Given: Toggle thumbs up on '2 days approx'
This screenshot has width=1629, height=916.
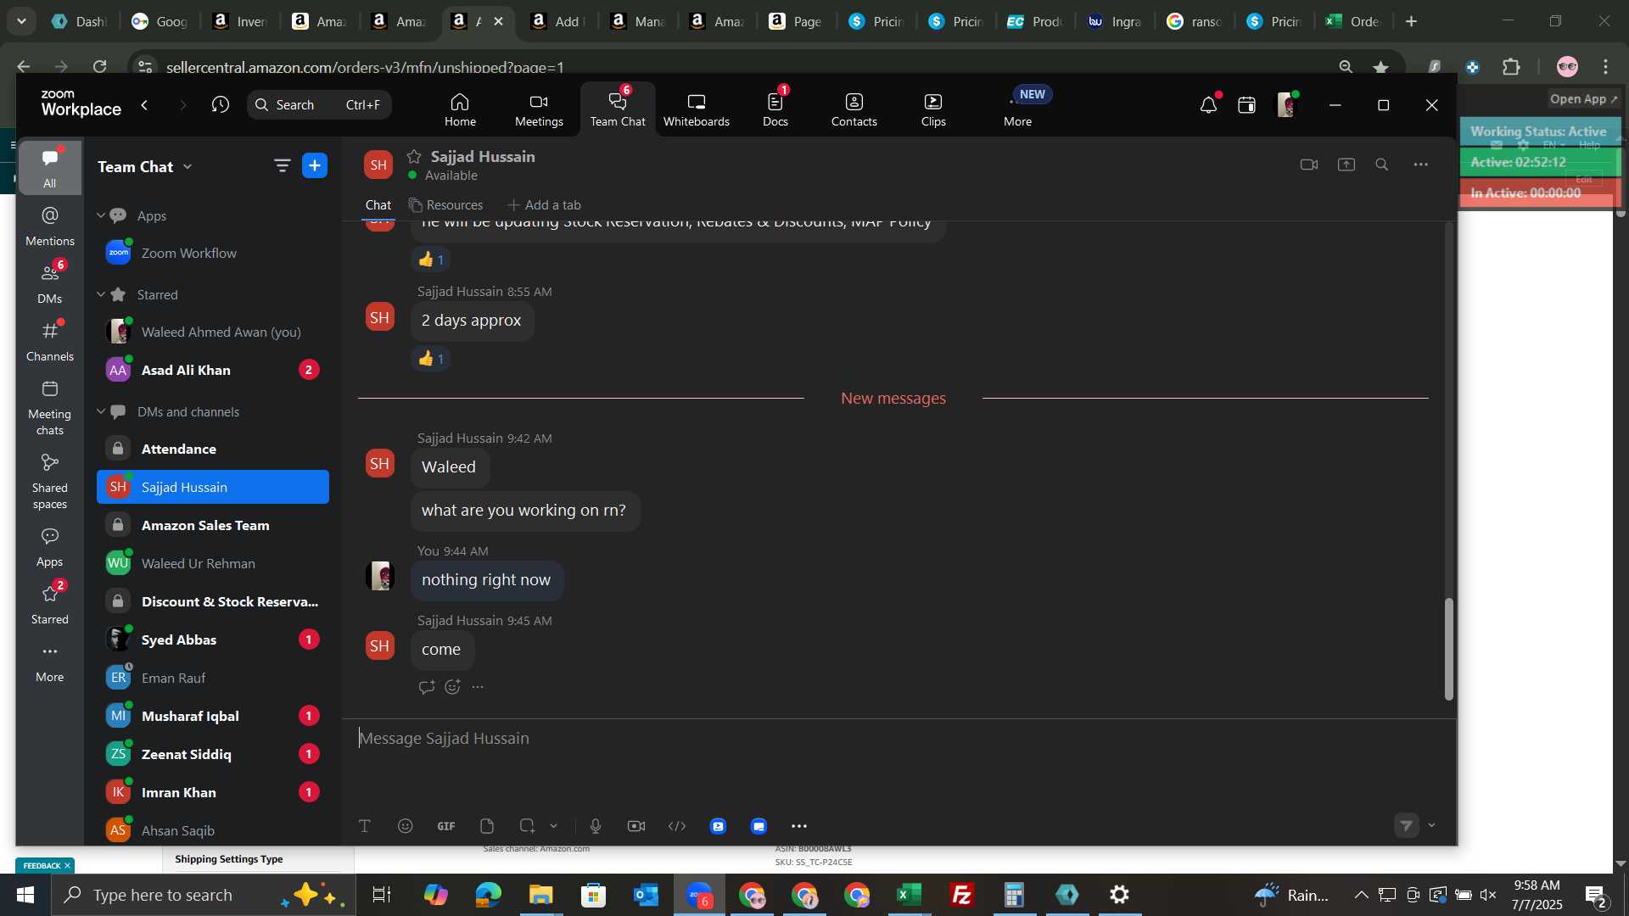Looking at the screenshot, I should pyautogui.click(x=431, y=359).
